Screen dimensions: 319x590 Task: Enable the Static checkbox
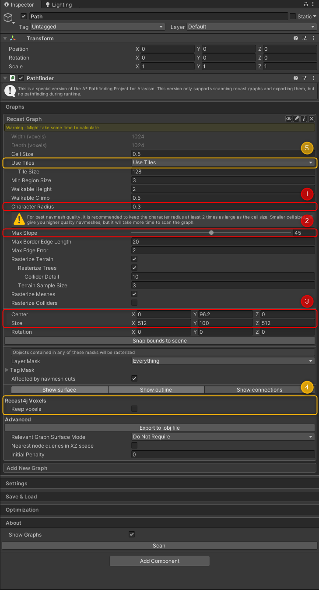coord(293,16)
